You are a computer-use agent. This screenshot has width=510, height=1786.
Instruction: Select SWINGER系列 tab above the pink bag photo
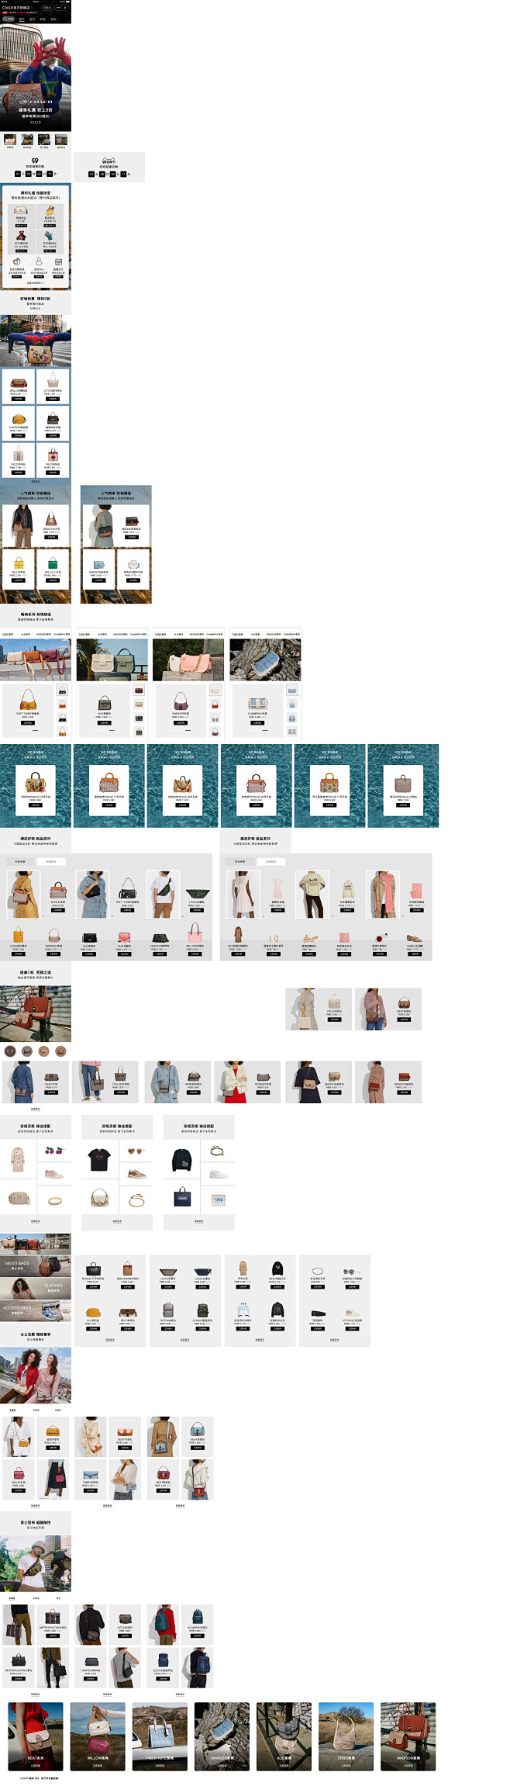coord(197,634)
